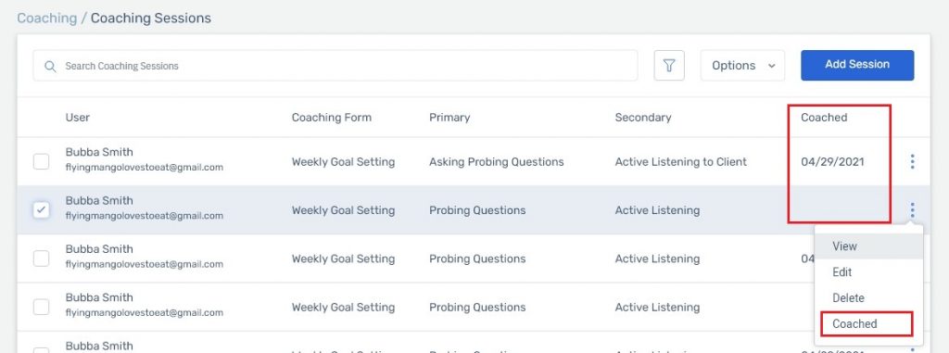Image resolution: width=949 pixels, height=353 pixels.
Task: Go to Coaching breadcrumb link
Action: [x=46, y=19]
